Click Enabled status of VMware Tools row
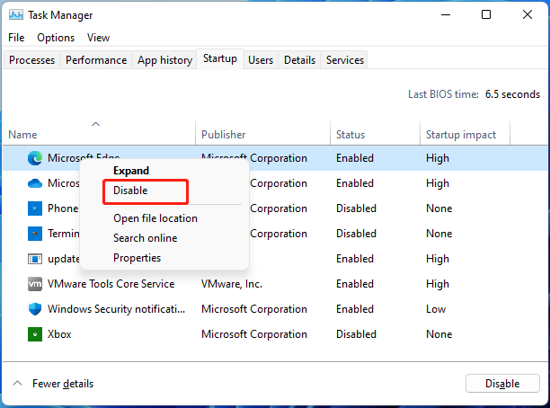Image resolution: width=550 pixels, height=408 pixels. [x=355, y=284]
